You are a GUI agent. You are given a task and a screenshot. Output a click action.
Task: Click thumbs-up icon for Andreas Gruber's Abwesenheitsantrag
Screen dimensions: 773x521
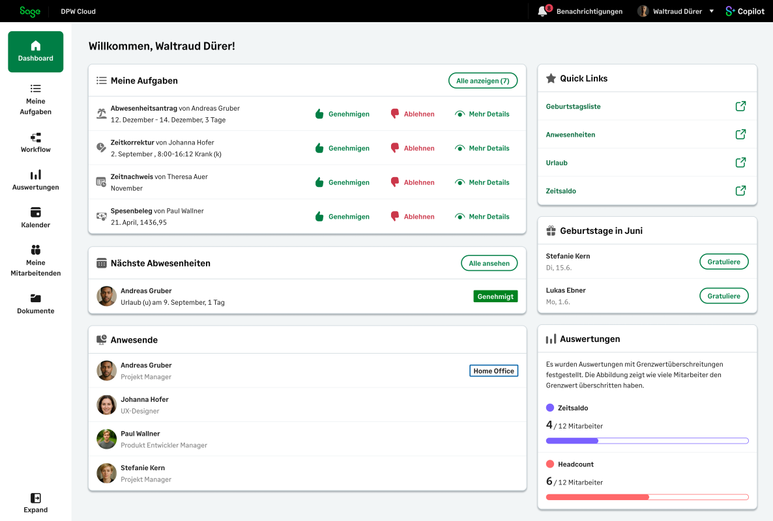tap(319, 114)
